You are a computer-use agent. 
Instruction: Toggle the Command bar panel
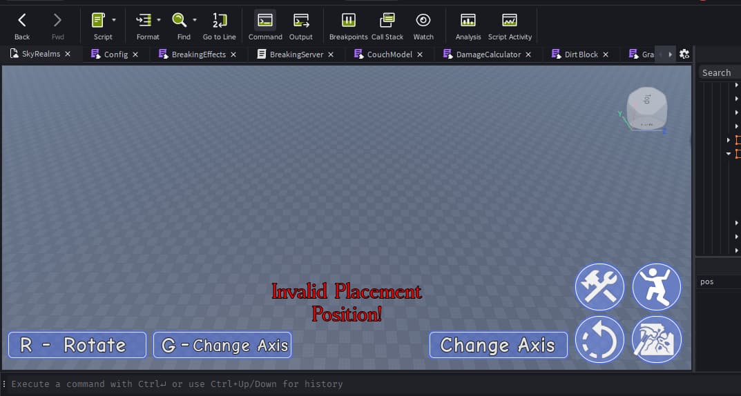pyautogui.click(x=265, y=26)
